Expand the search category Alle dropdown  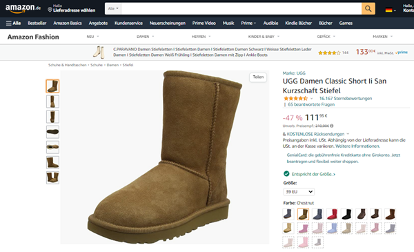pos(113,9)
